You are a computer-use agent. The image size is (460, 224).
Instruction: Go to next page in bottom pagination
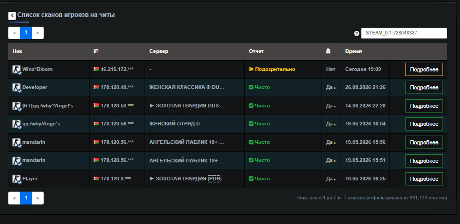point(38,198)
